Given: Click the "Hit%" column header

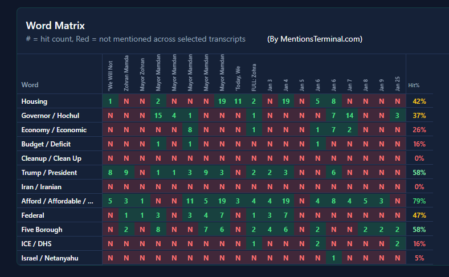Looking at the screenshot, I should point(414,85).
